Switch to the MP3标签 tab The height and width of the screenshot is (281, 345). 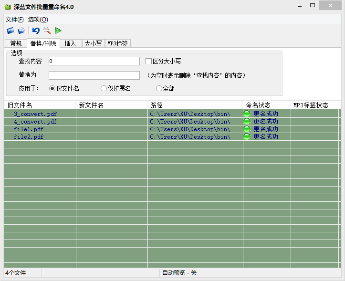click(117, 43)
